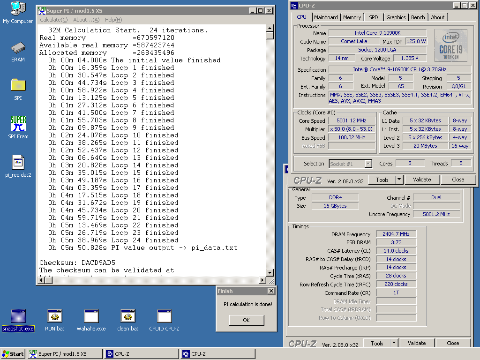This screenshot has width=480, height=360.
Task: Click the PI value output pi_data.txt line
Action: (x=142, y=247)
